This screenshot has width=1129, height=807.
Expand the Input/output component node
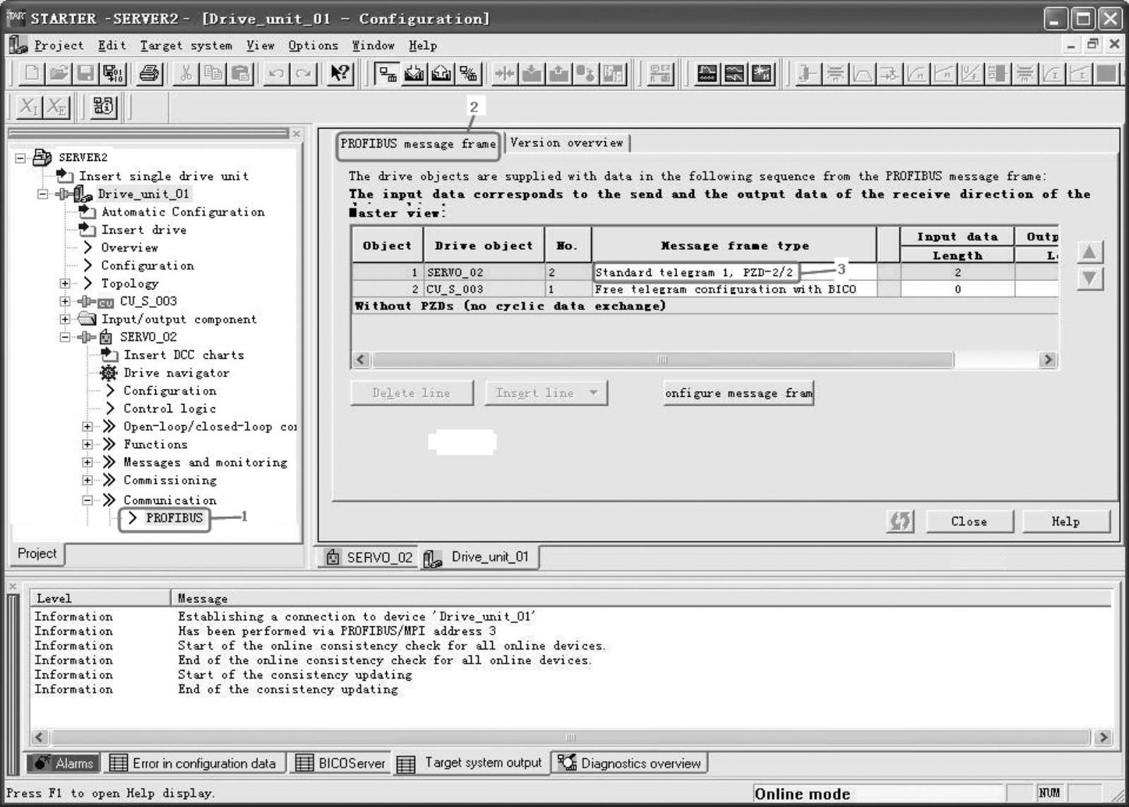click(x=66, y=319)
